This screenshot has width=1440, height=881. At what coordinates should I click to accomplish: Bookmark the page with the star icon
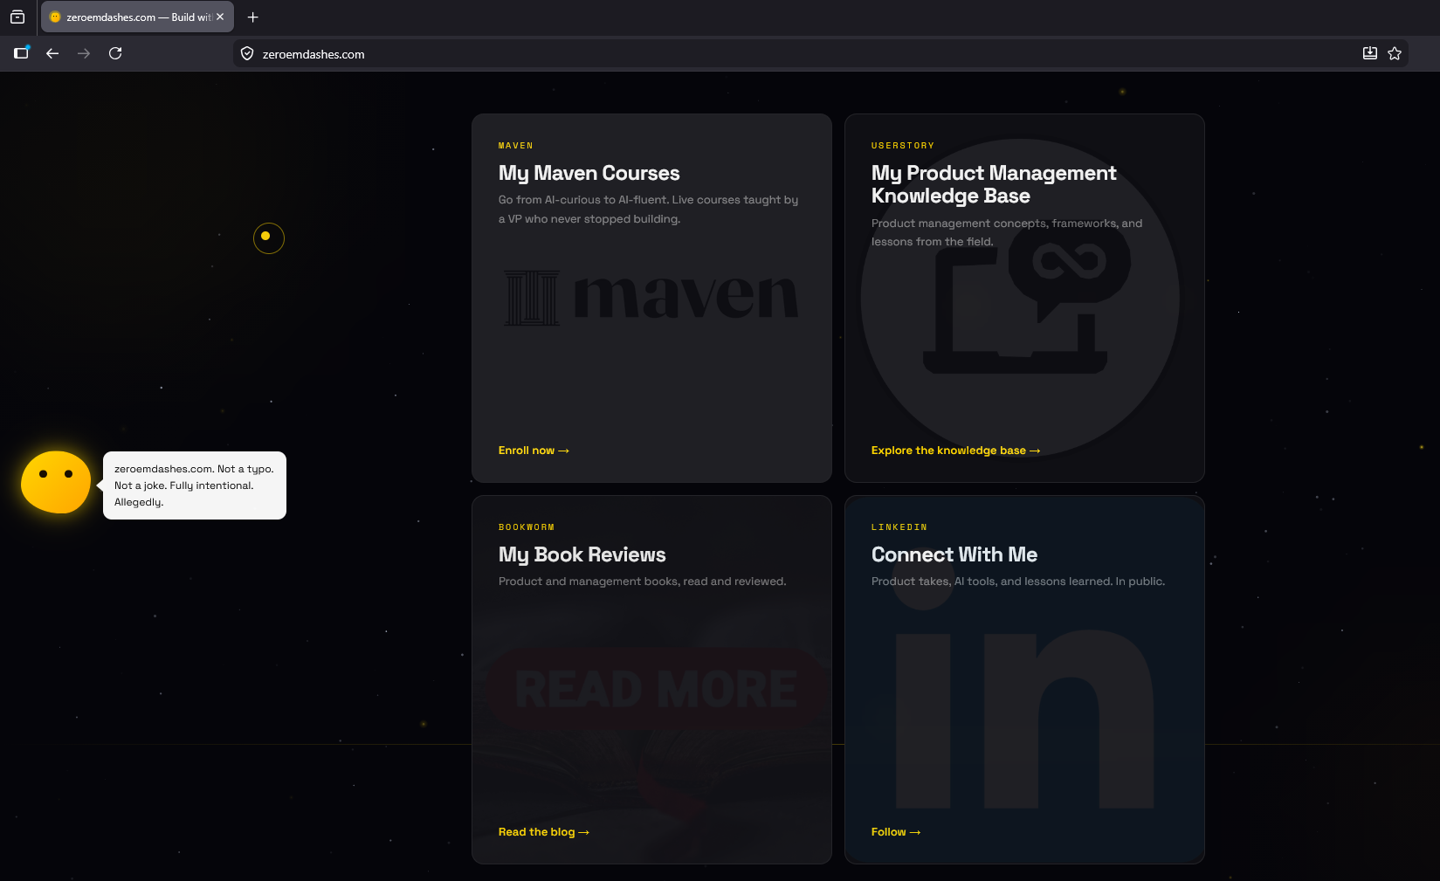1395,53
